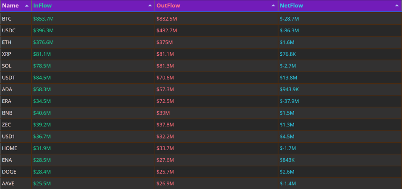The height and width of the screenshot is (189, 402).
Task: Select the ENA name cell
Action: coord(16,160)
